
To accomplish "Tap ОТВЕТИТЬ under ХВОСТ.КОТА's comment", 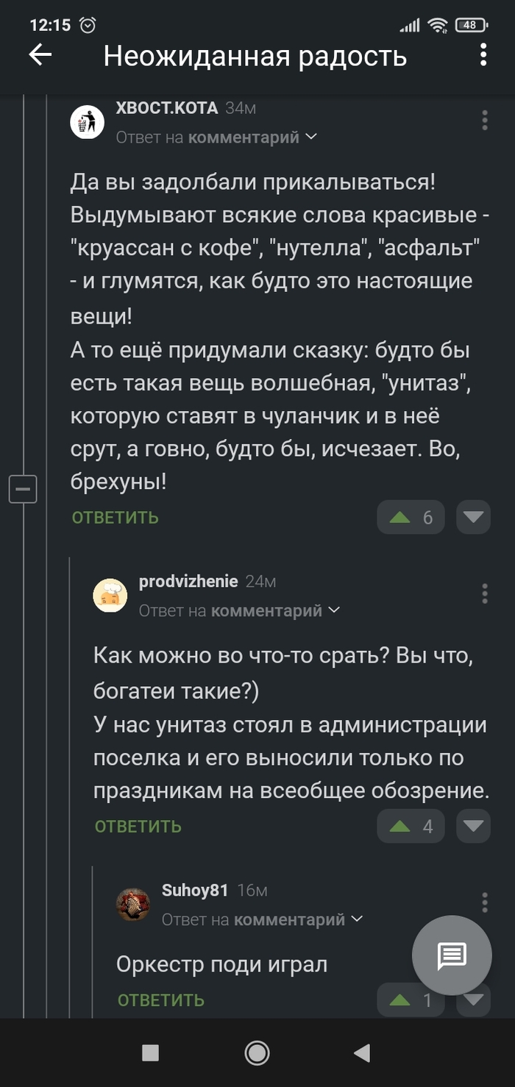I will (114, 517).
